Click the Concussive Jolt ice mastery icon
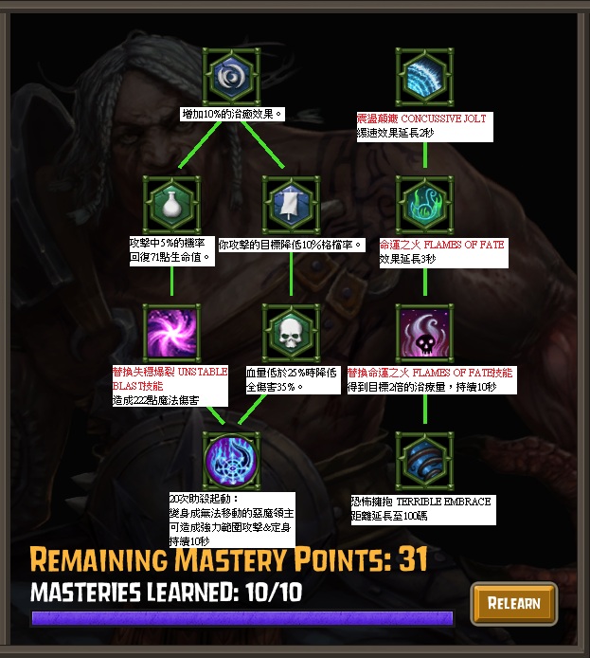590x658 pixels. [x=424, y=77]
